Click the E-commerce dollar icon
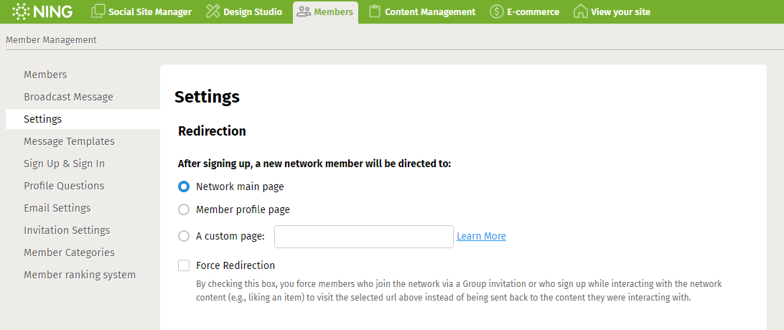The width and height of the screenshot is (784, 330). [x=496, y=11]
